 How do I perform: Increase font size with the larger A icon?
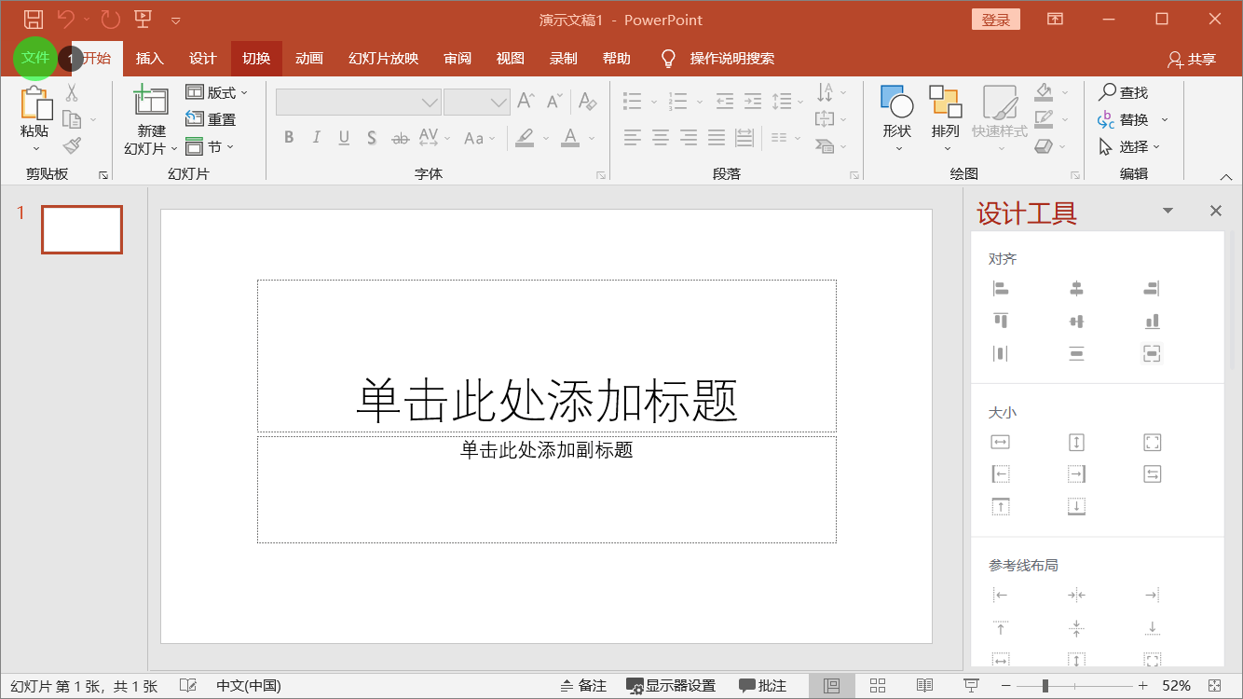(x=526, y=101)
